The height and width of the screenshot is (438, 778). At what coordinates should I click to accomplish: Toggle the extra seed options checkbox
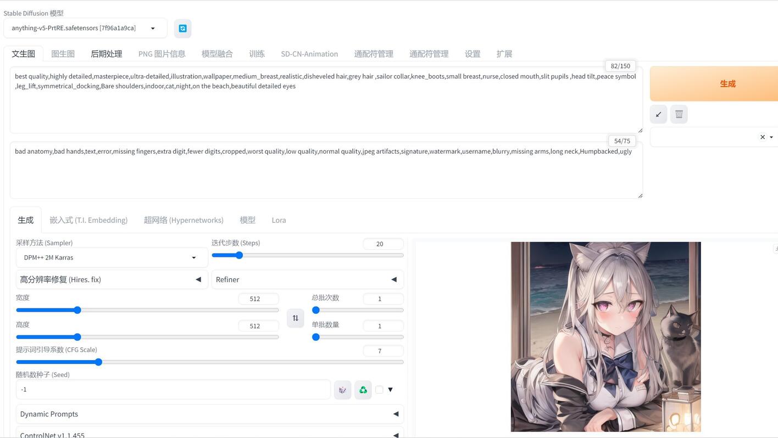pyautogui.click(x=379, y=390)
